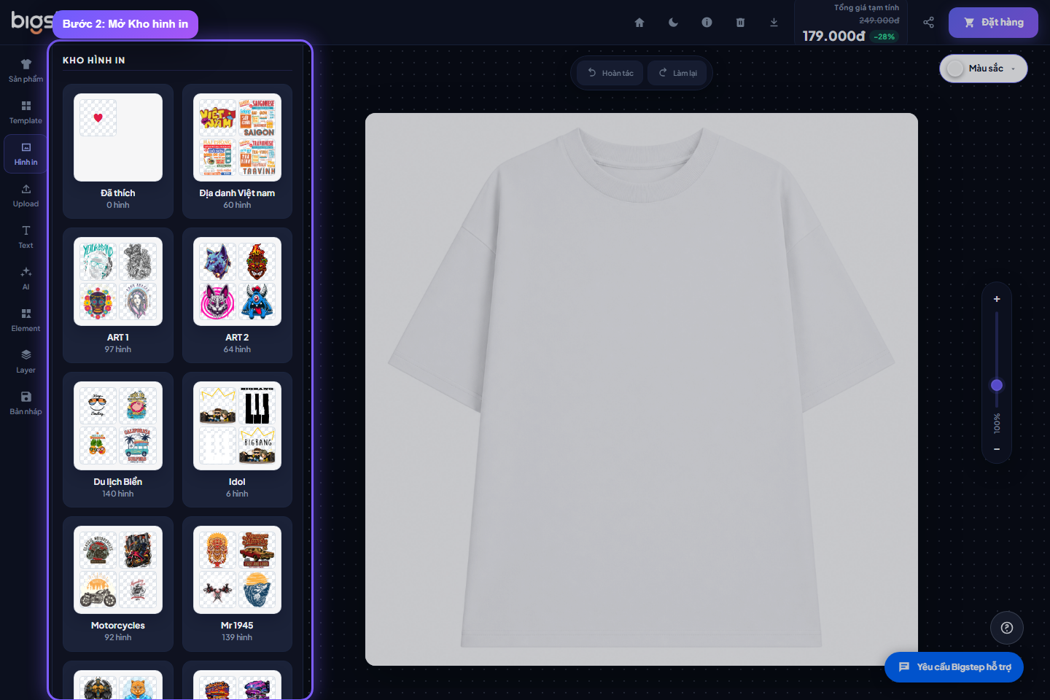
Task: Toggle dark mode moon icon
Action: point(673,23)
